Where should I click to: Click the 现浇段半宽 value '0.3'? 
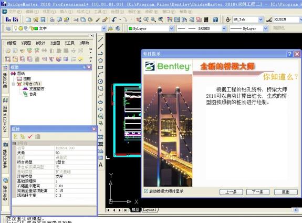click(x=76, y=196)
